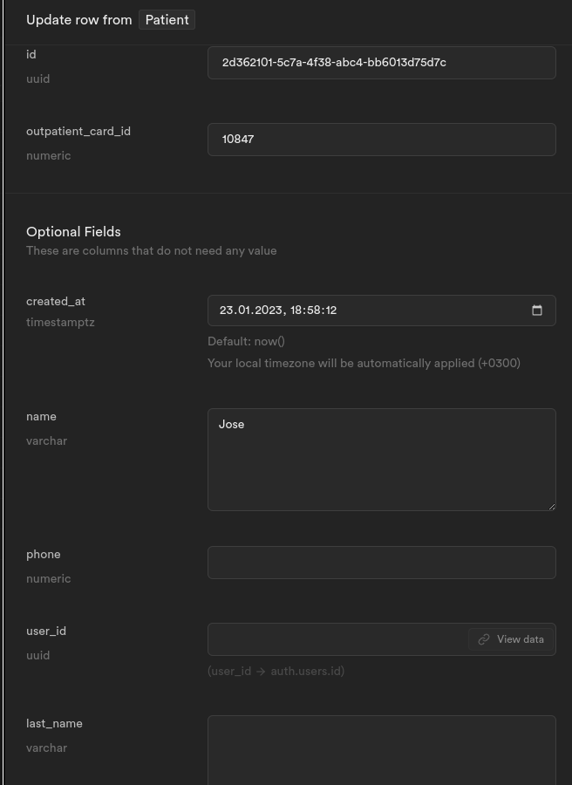Screen dimensions: 572x785
Task: Click the last_name textarea
Action: click(x=381, y=750)
